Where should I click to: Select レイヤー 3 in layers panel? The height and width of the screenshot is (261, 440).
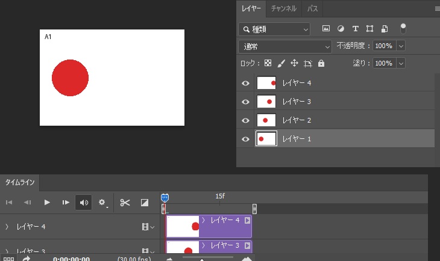336,102
